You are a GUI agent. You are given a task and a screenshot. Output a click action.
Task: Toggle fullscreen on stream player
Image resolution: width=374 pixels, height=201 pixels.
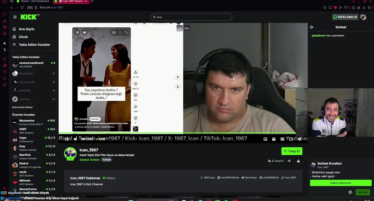coord(291,139)
